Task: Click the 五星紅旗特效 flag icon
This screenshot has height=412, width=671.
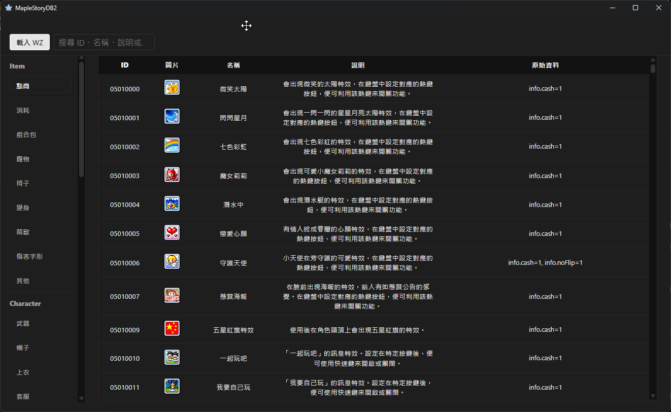Action: point(172,328)
